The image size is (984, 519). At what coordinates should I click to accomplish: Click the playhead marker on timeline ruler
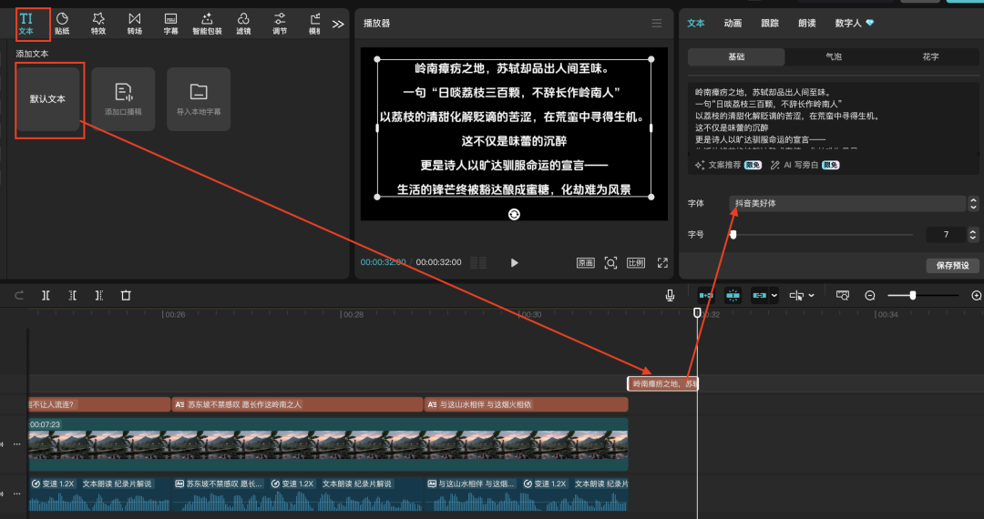coord(697,312)
